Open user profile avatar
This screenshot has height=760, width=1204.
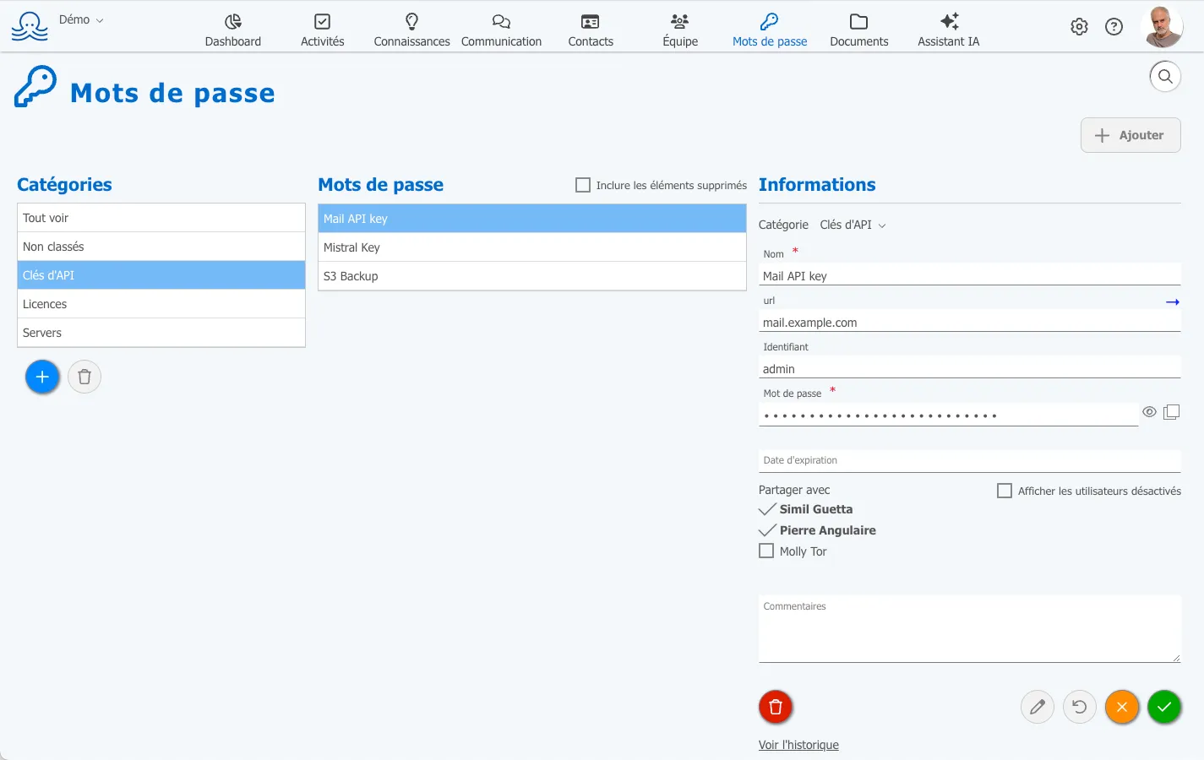pos(1162,26)
